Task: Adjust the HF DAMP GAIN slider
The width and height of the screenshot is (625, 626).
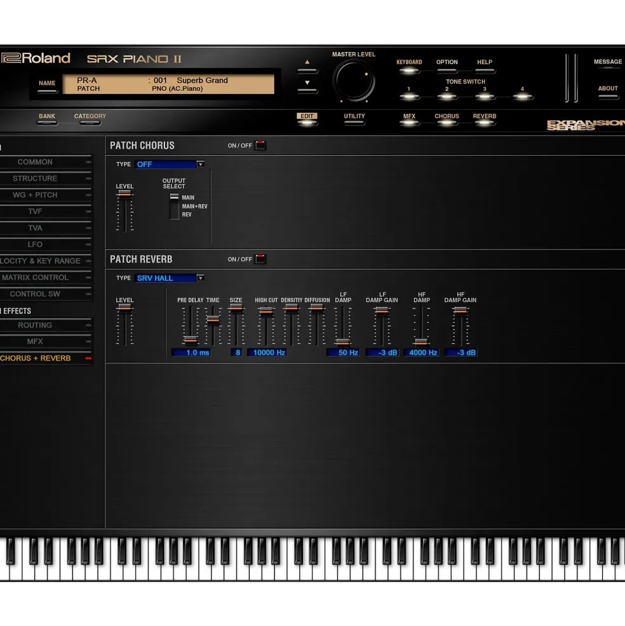Action: point(460,310)
